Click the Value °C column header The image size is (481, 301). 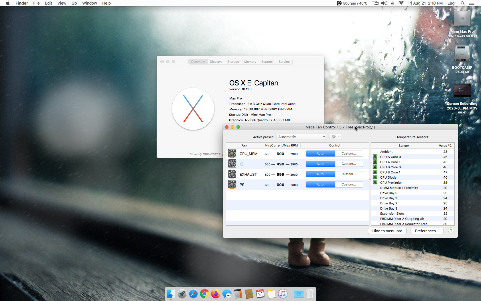click(445, 146)
